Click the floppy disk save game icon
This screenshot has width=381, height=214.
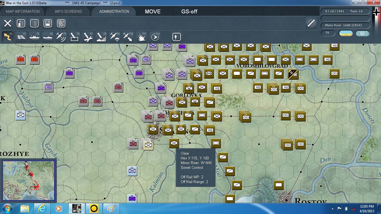pyautogui.click(x=48, y=23)
